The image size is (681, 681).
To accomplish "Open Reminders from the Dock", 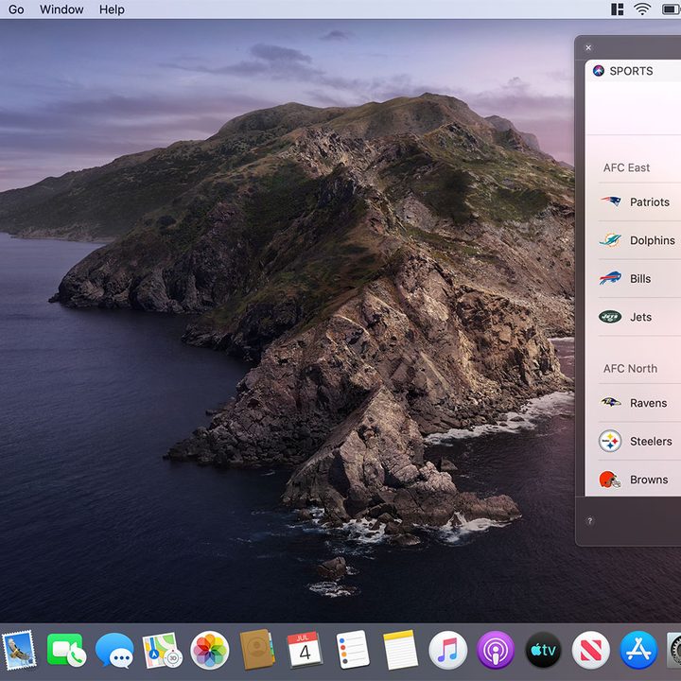I will (x=353, y=650).
